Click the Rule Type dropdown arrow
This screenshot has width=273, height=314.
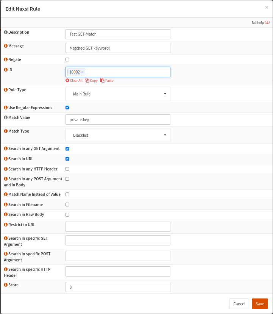(x=165, y=94)
